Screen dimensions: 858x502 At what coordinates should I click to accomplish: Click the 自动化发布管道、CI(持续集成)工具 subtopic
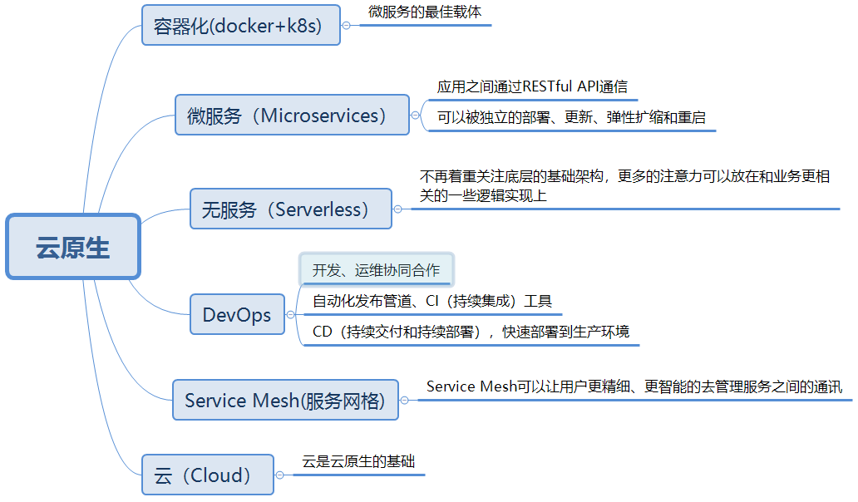pyautogui.click(x=432, y=301)
